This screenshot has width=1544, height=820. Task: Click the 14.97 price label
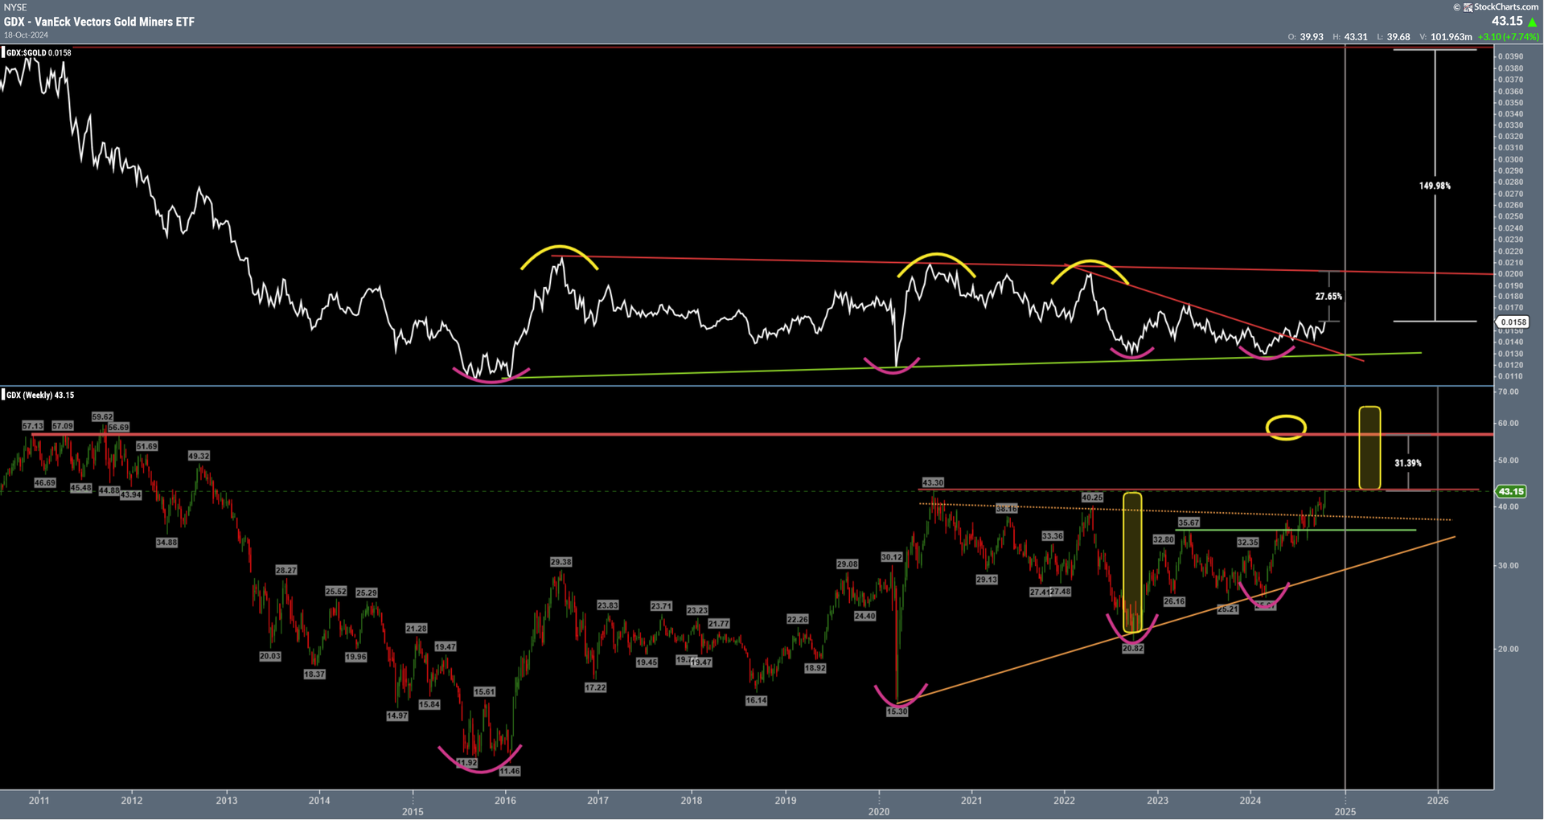click(397, 715)
